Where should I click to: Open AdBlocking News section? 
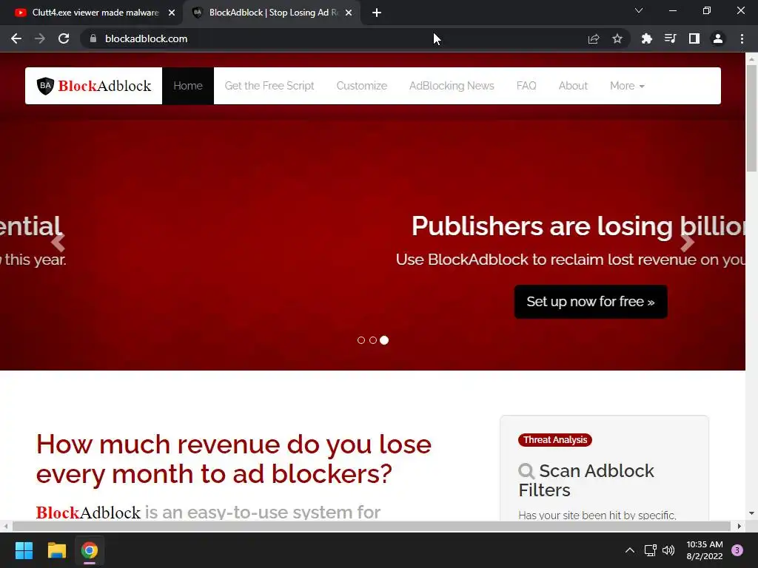coord(452,86)
